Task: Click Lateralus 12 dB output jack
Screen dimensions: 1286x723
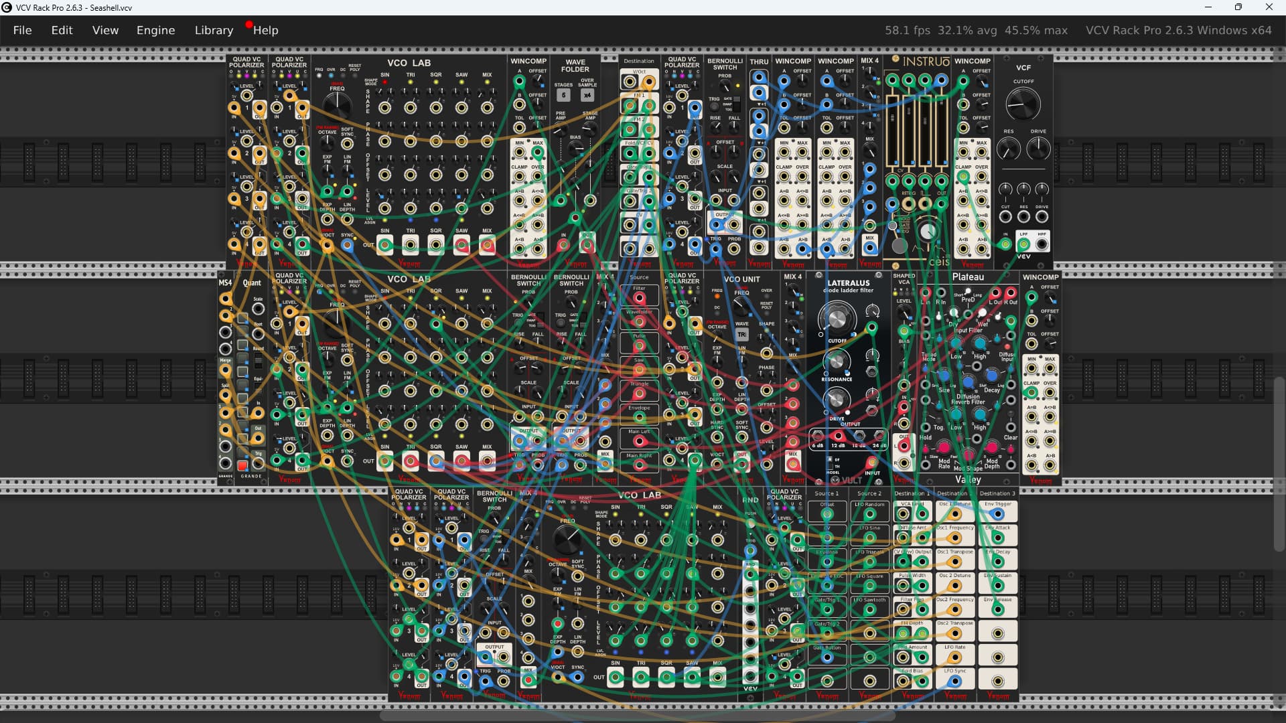Action: pos(838,436)
